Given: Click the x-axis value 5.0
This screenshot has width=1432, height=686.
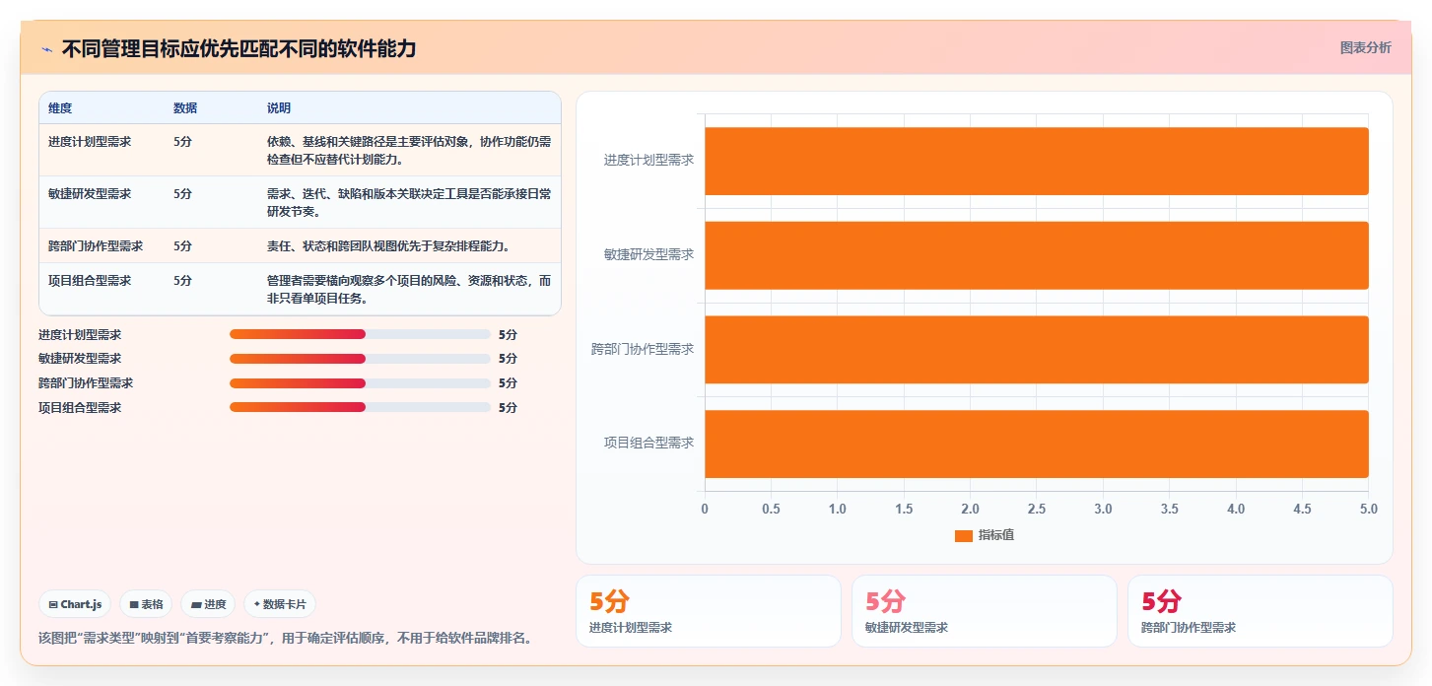Looking at the screenshot, I should tap(1368, 510).
